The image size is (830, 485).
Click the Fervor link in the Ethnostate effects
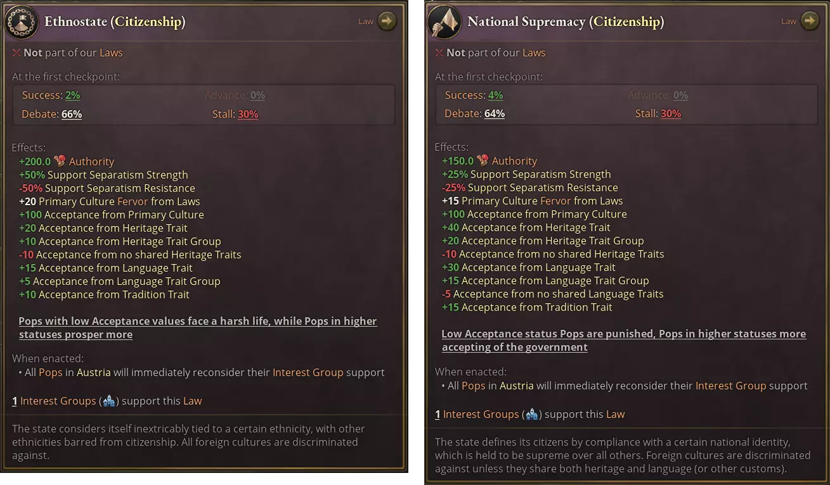pyautogui.click(x=133, y=201)
